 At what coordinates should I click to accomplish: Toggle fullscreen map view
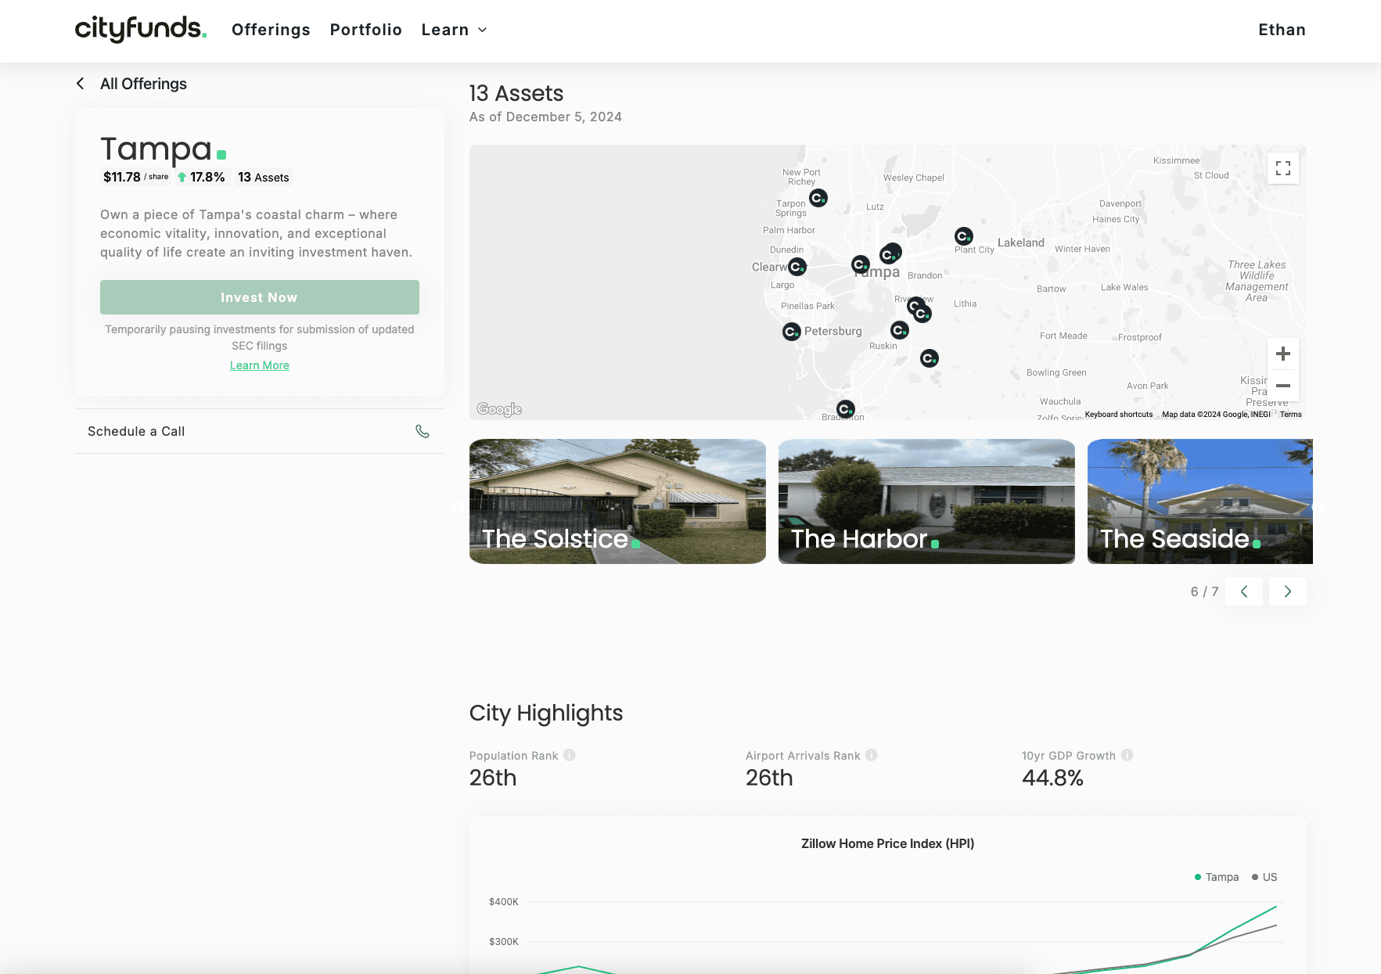pos(1282,168)
